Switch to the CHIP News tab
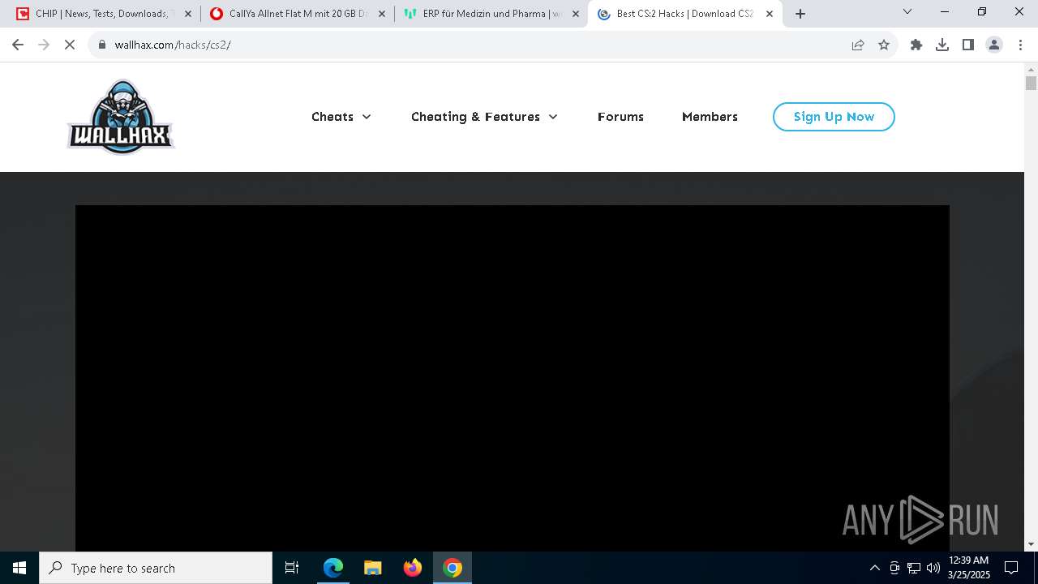The image size is (1038, 584). click(x=104, y=14)
